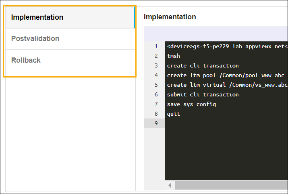Click line number 5 in the gutter
The image size is (288, 194).
point(156,85)
